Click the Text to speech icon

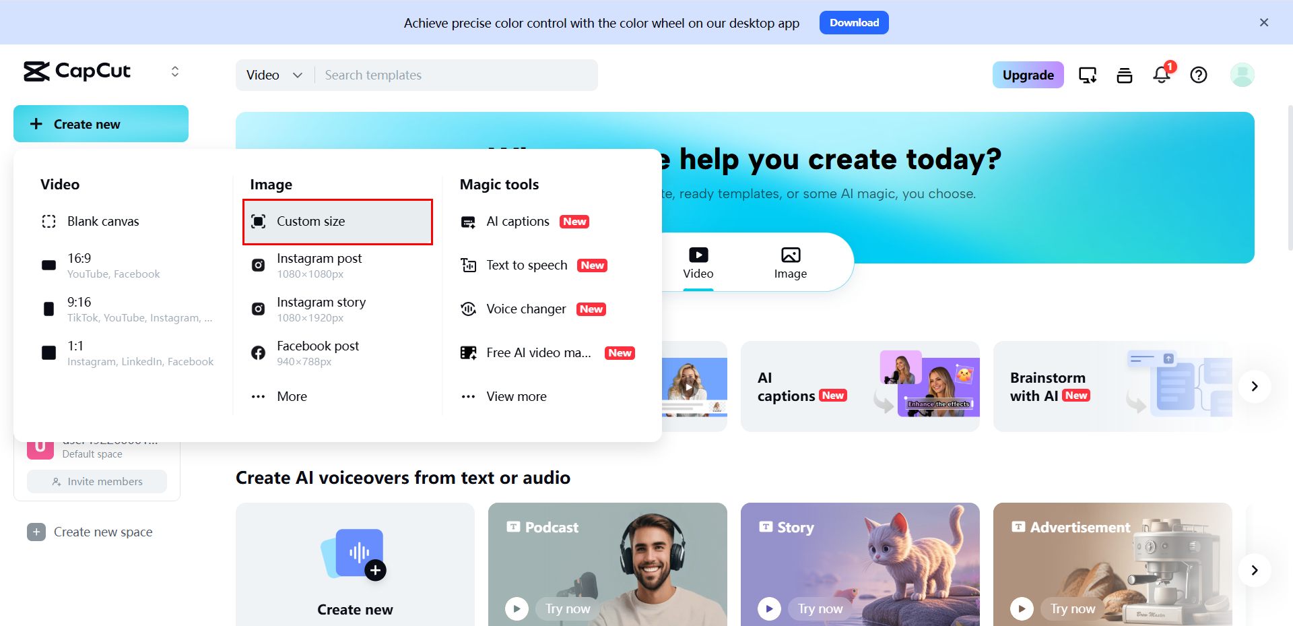tap(468, 265)
